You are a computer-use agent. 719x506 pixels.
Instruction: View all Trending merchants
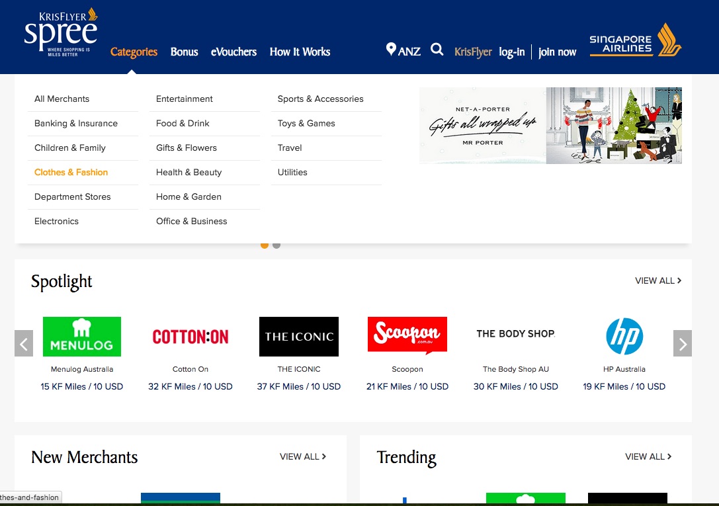coord(648,456)
